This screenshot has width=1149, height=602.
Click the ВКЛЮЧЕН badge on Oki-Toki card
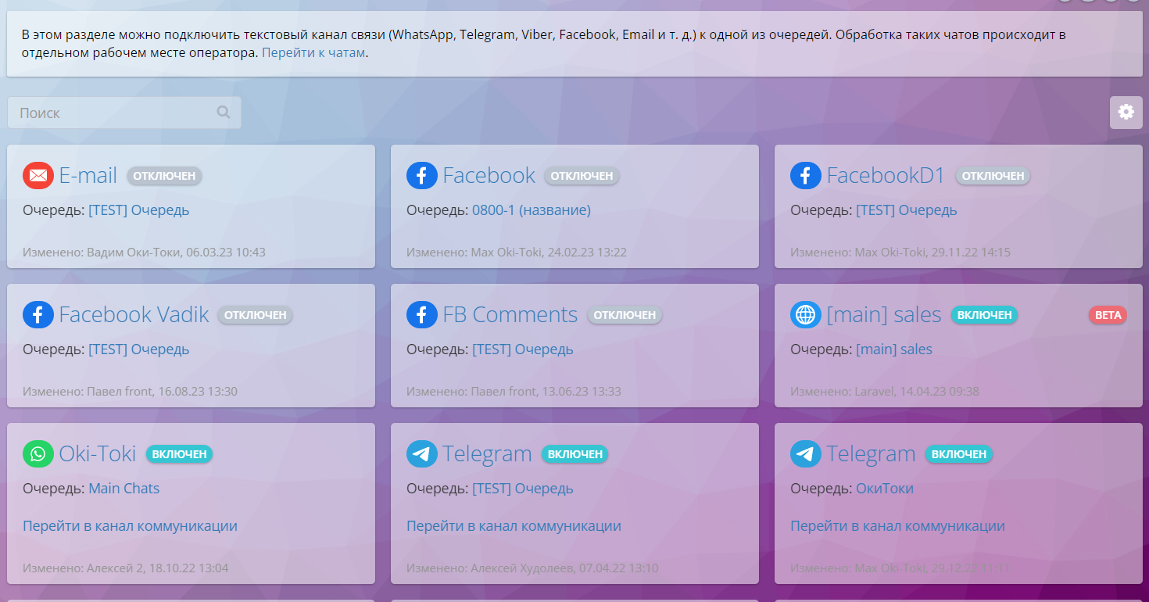pos(179,454)
